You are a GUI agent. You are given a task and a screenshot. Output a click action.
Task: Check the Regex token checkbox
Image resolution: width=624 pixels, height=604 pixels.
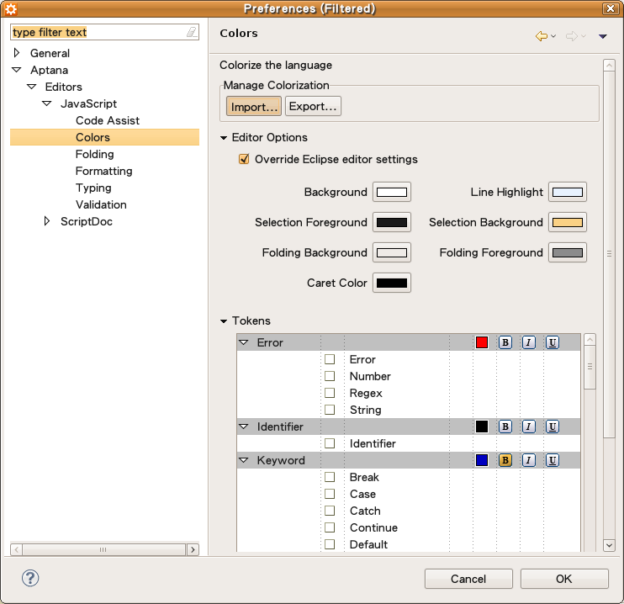[x=330, y=393]
